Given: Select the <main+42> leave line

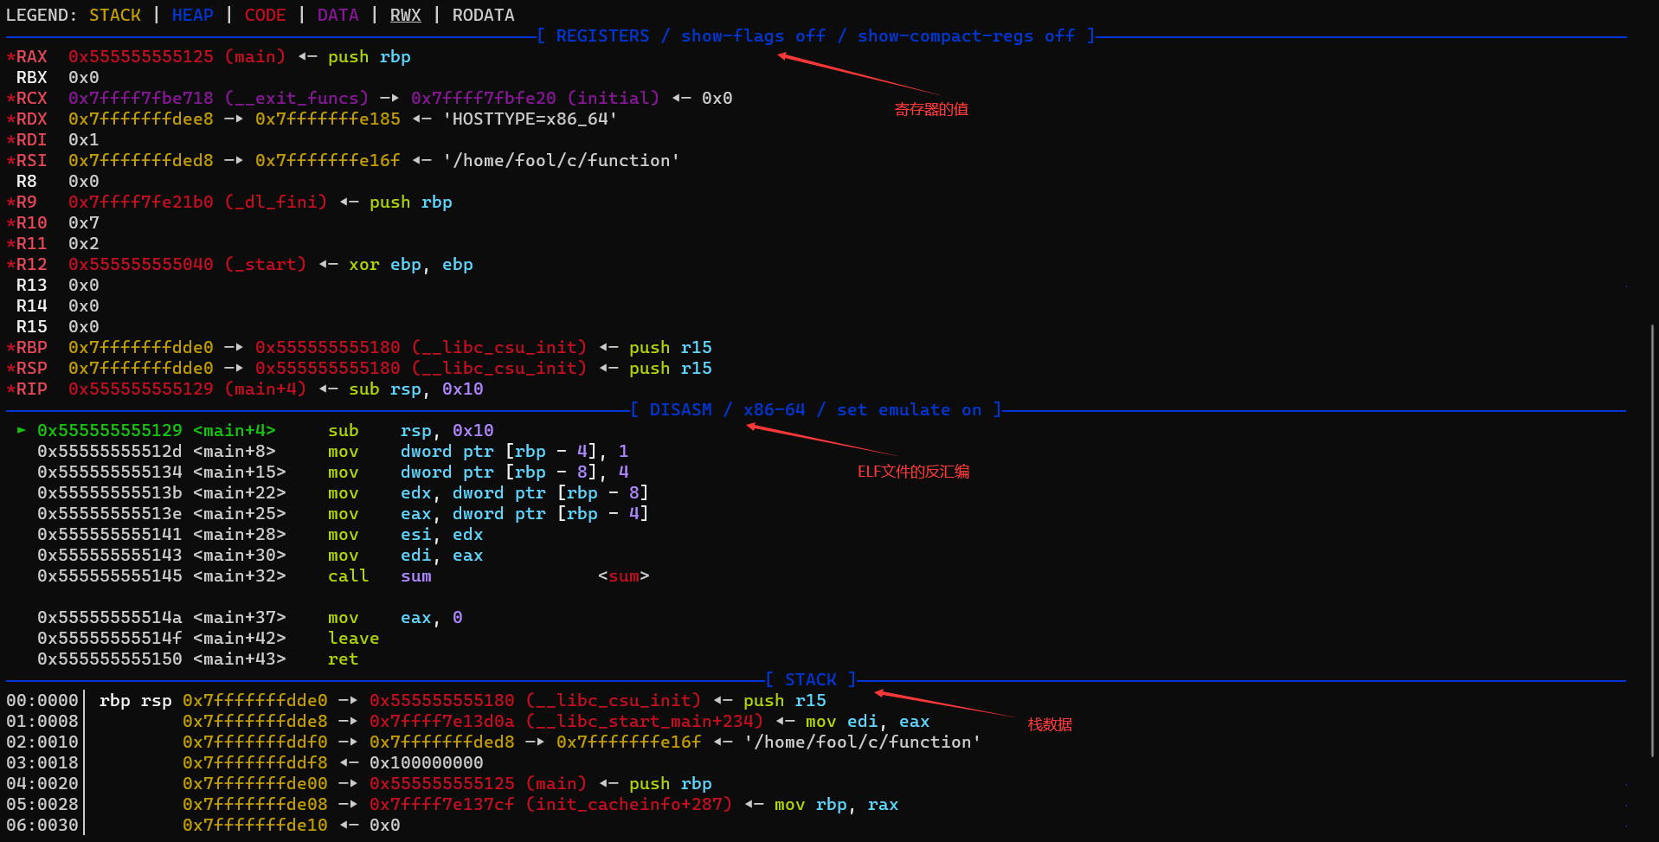Looking at the screenshot, I should click(x=208, y=638).
